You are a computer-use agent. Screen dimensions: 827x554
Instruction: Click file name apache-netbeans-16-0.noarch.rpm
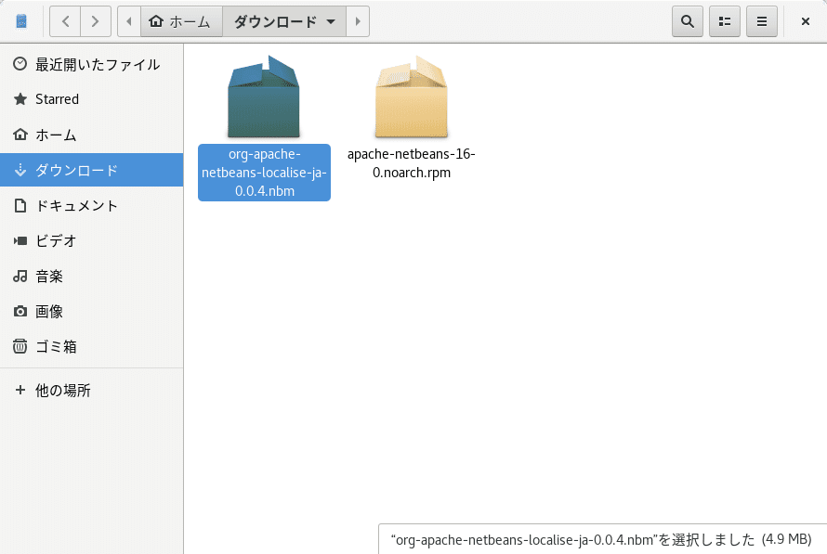point(412,163)
